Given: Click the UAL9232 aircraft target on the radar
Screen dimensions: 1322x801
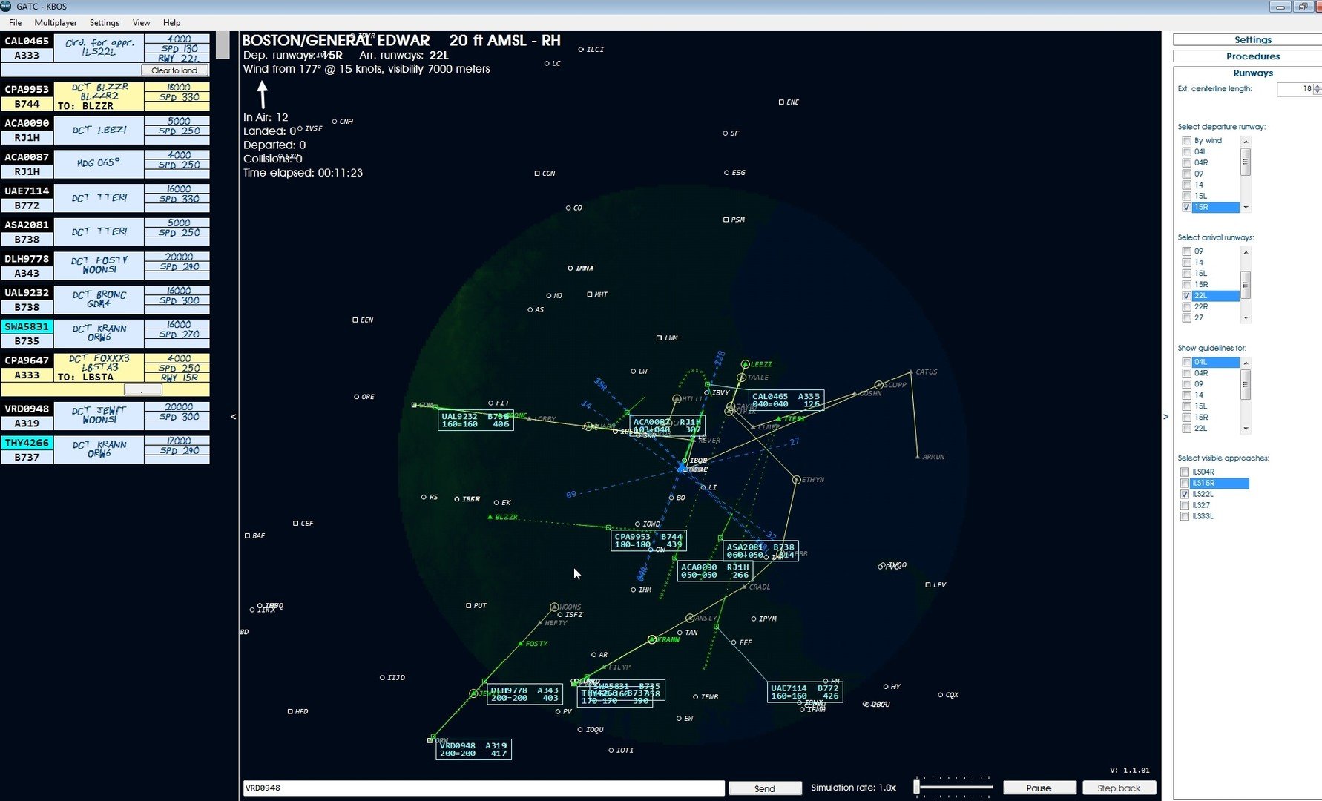Looking at the screenshot, I should tap(475, 420).
